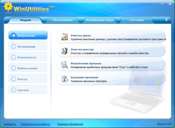The width and height of the screenshot is (175, 128).
Task: Open the Планировщик задач tab
Action: click(100, 20)
